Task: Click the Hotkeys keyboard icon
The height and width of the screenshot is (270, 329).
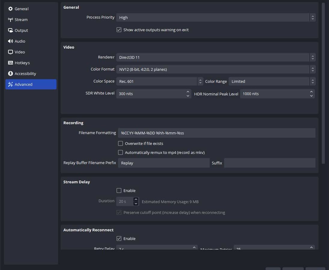Action: tap(11, 63)
